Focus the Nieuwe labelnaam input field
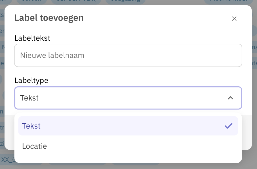The height and width of the screenshot is (169, 257). (128, 56)
